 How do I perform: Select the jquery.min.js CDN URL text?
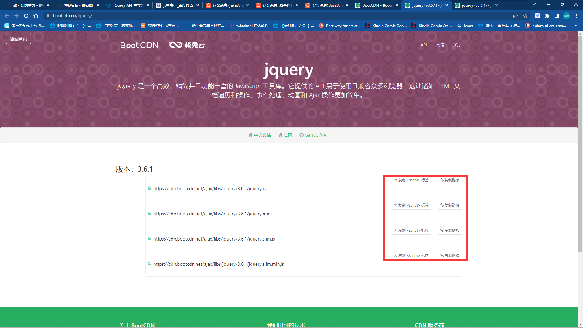pyautogui.click(x=214, y=214)
